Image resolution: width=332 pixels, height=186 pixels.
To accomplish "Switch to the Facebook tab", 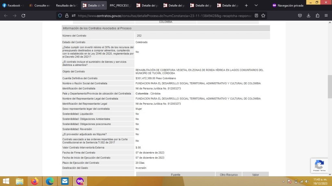I will tap(13, 5).
